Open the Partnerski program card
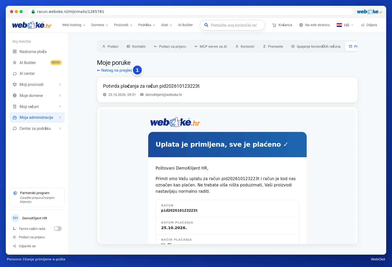Image resolution: width=392 pixels, height=267 pixels. pos(37,197)
